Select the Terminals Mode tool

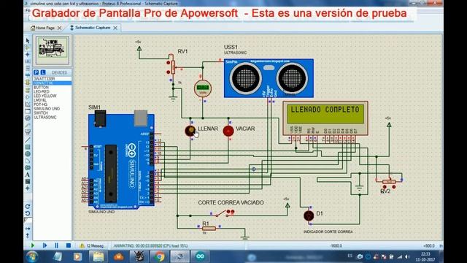tap(28, 90)
